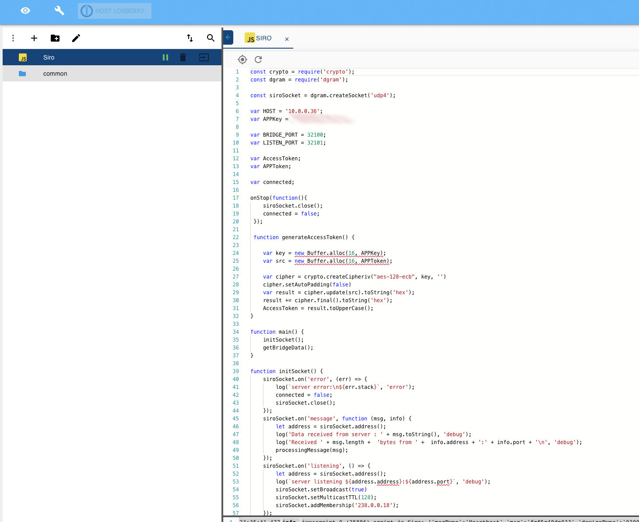Open Siro script instance icon

(x=204, y=57)
